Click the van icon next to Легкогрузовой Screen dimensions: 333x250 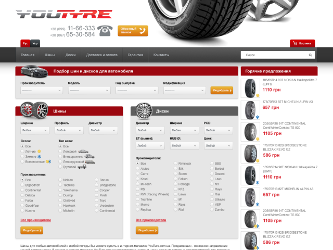90,162
